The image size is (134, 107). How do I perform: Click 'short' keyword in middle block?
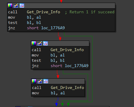click(56, 66)
